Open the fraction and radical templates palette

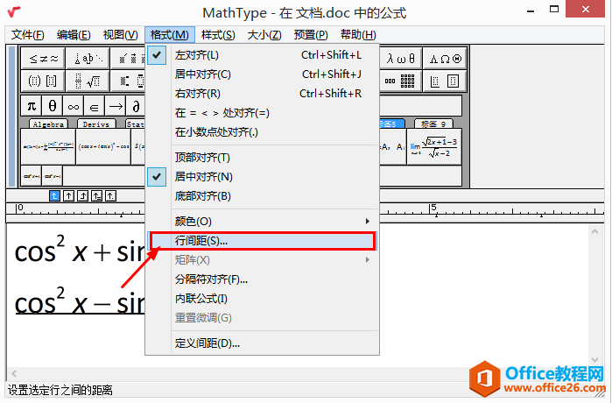[88, 81]
